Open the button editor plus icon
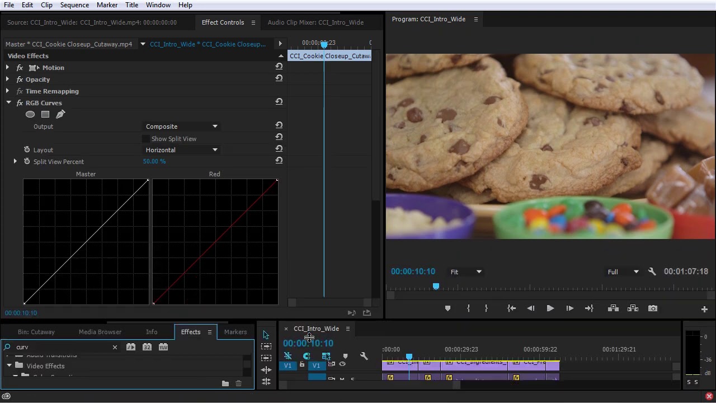 (x=704, y=309)
